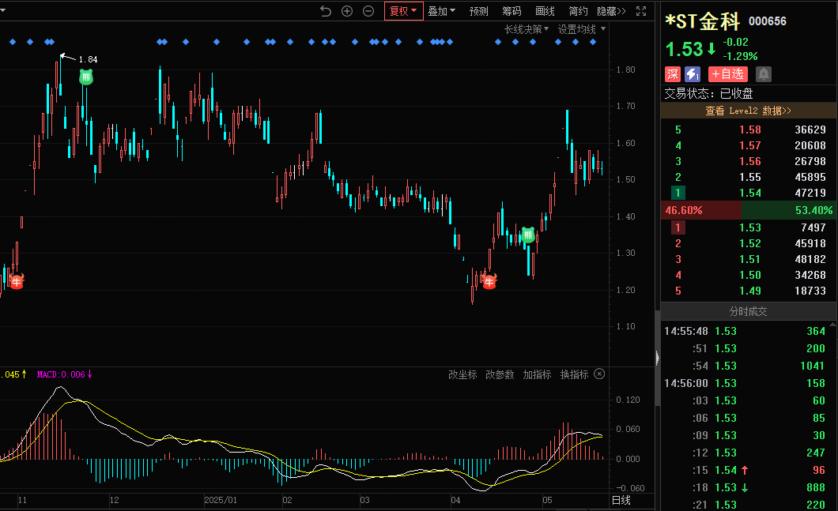Toggle the 简约 simple view mode

pyautogui.click(x=579, y=11)
